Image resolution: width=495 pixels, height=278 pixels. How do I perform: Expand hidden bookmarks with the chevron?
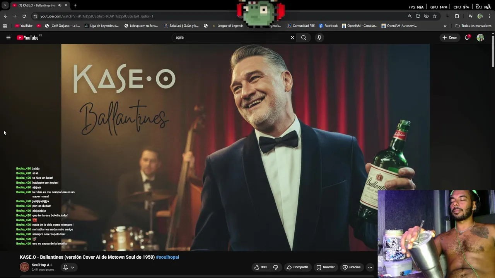(445, 26)
